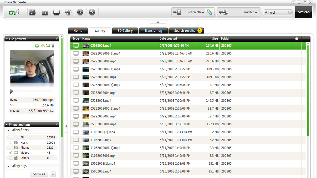Image resolution: width=317 pixels, height=178 pixels.
Task: Pin the File preview panel
Action: 57,39
